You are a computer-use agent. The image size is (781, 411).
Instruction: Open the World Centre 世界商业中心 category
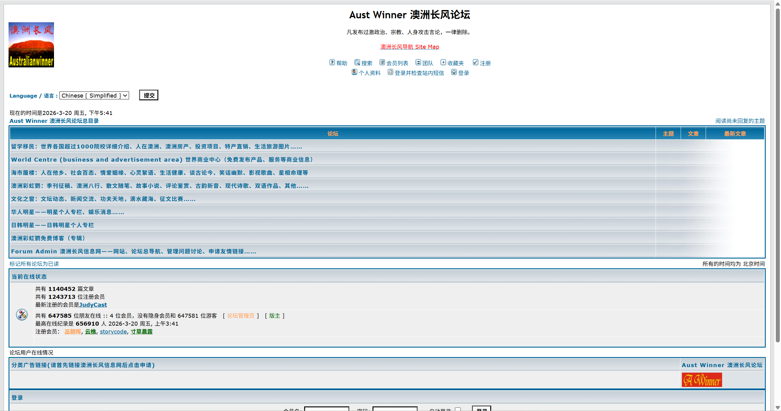(x=162, y=160)
